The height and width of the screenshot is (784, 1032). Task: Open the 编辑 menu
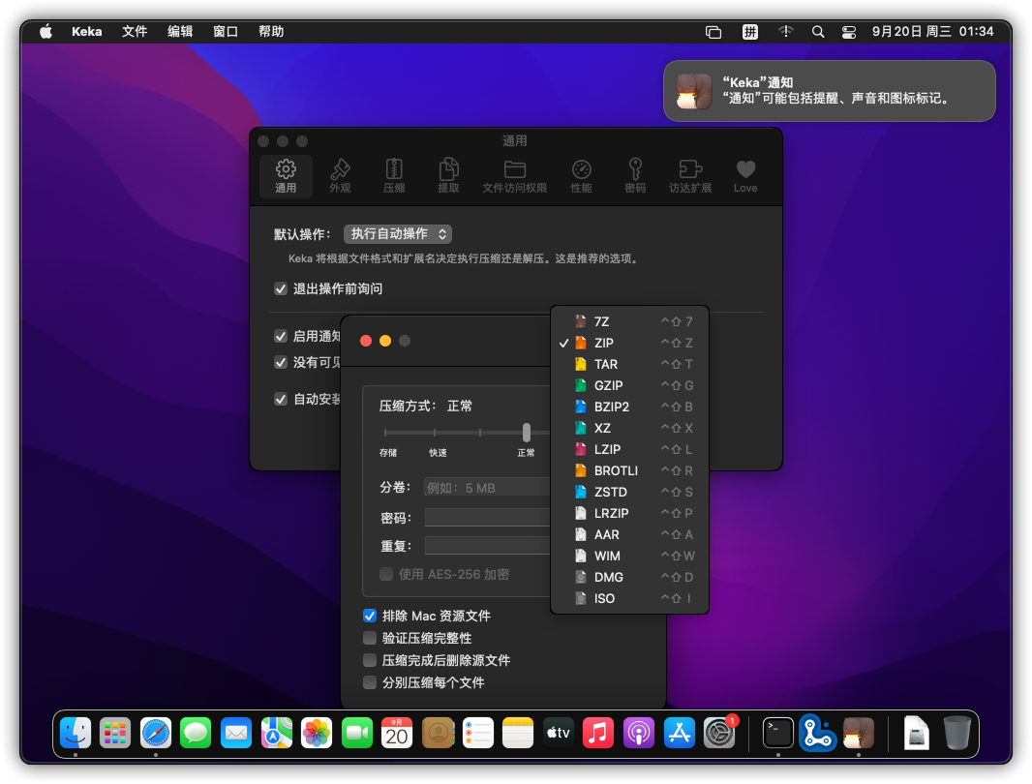tap(180, 32)
